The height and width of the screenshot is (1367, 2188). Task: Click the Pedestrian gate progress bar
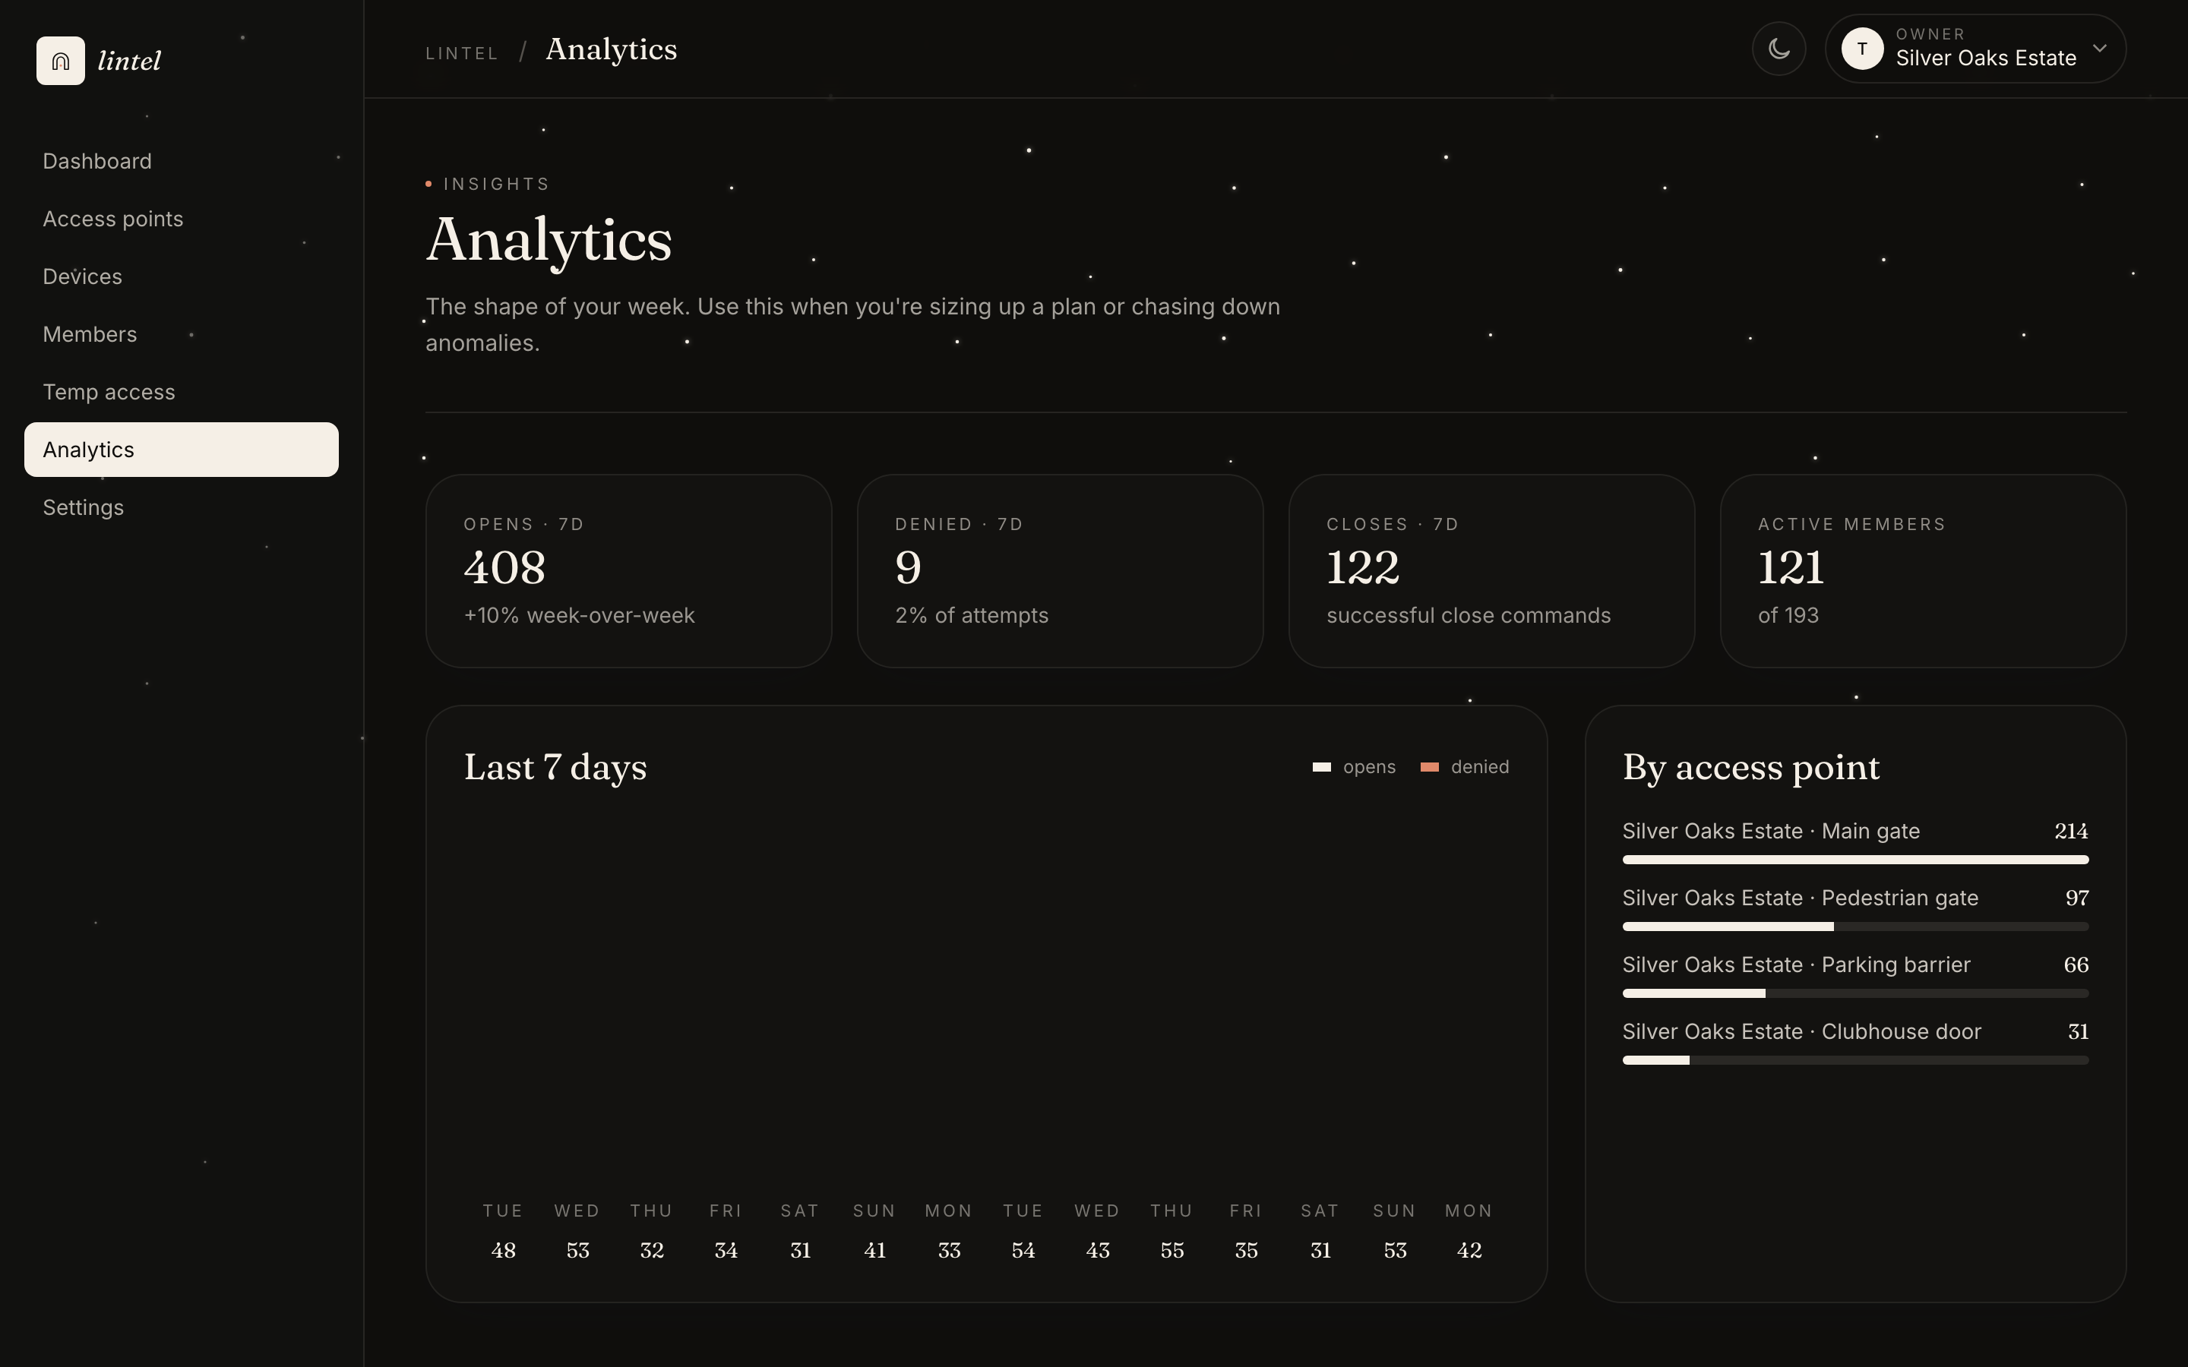point(1855,927)
